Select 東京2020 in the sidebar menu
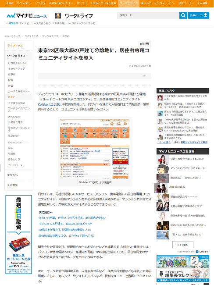This screenshot has width=214, height=285. coord(13,136)
